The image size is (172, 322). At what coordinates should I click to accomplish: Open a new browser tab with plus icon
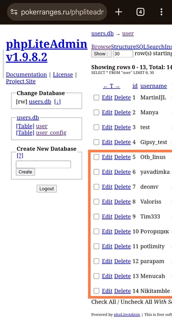118,12
